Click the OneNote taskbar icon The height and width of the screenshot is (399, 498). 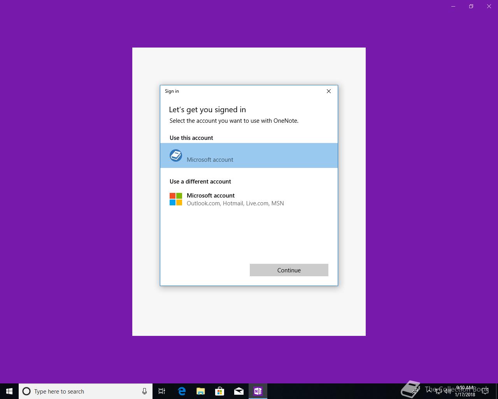[258, 391]
